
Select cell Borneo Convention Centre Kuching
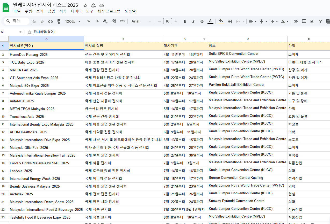(248, 179)
